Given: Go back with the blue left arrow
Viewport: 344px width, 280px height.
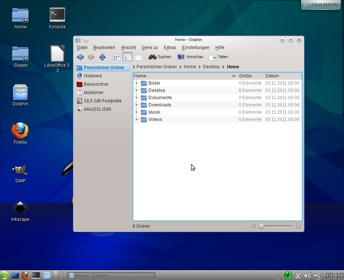Looking at the screenshot, I should coord(80,57).
